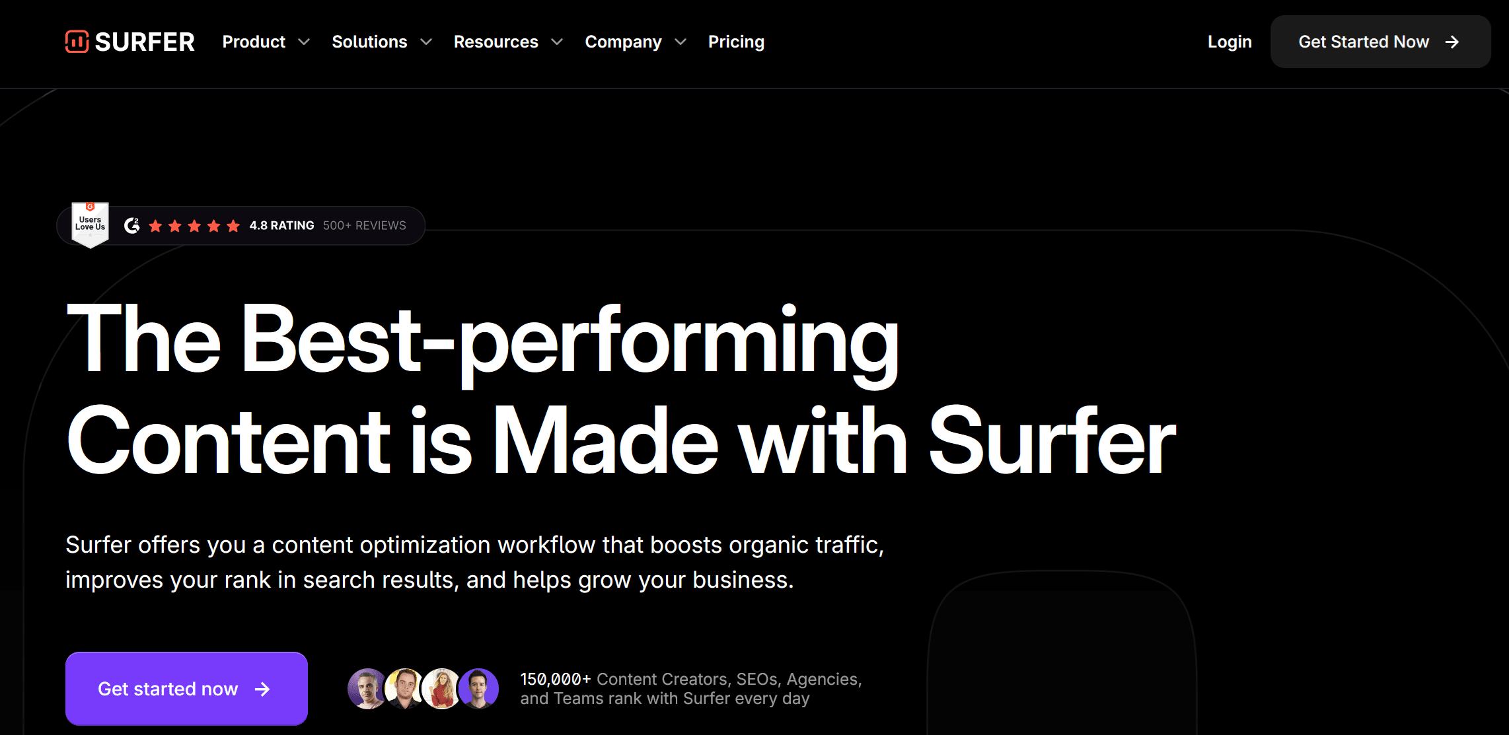Click the third rating star
This screenshot has width=1509, height=735.
coord(194,226)
